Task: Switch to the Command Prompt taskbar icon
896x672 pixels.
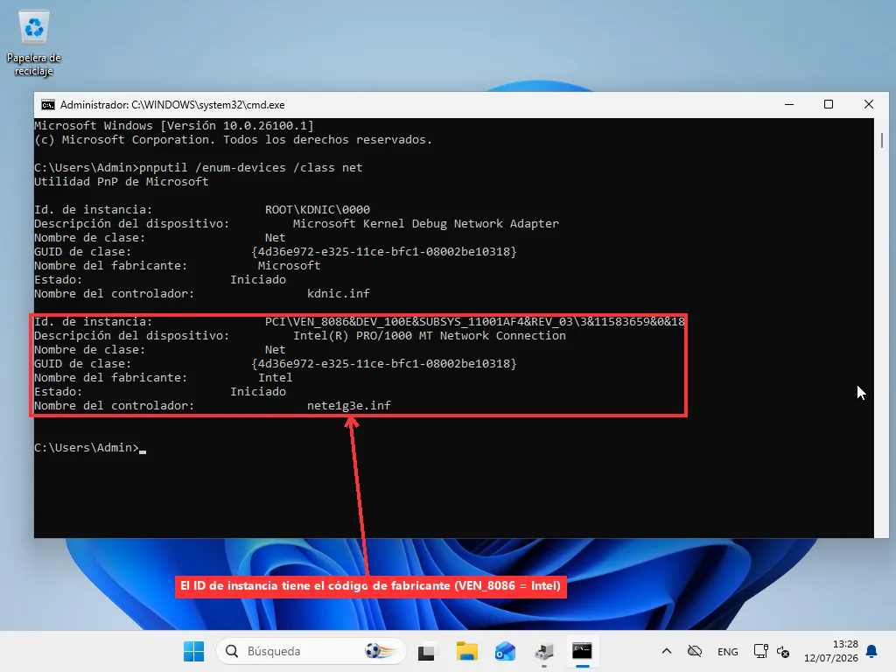Action: pos(582,651)
